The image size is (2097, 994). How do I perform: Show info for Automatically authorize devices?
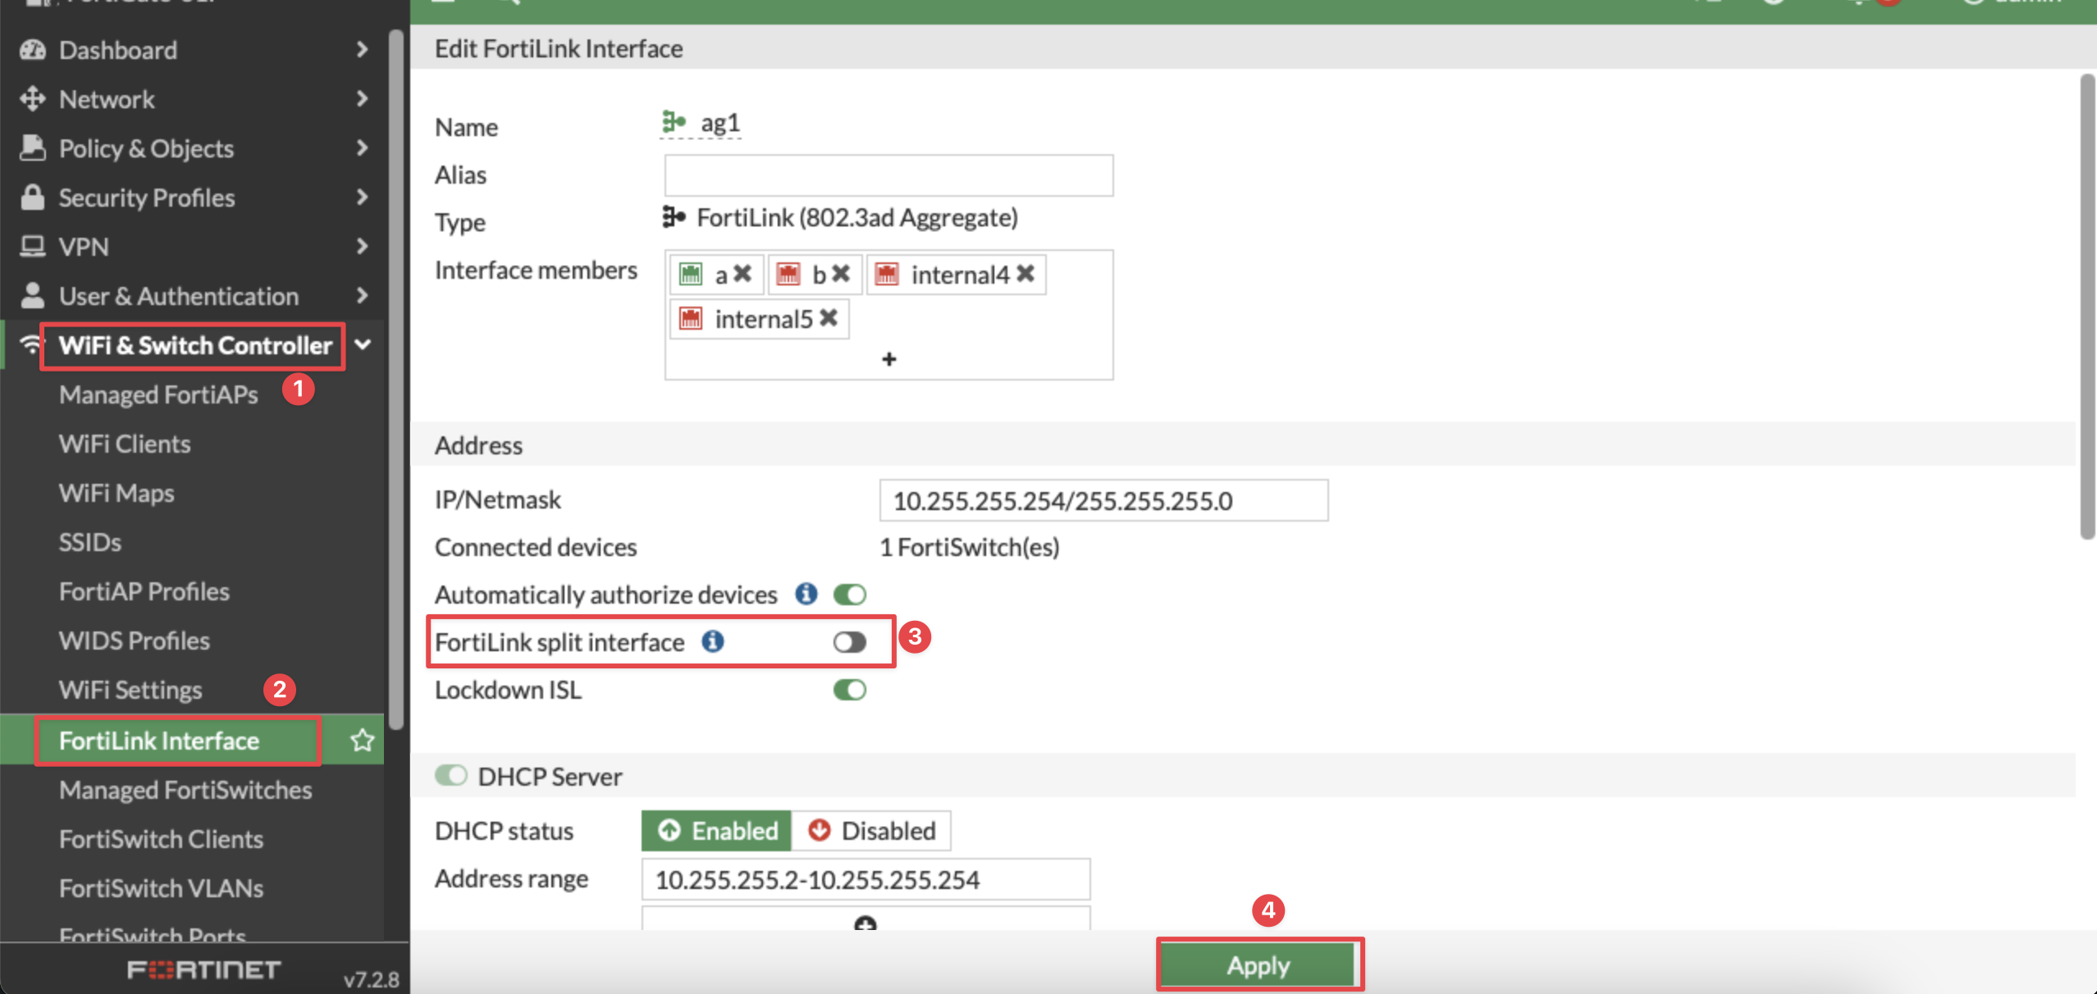pyautogui.click(x=806, y=594)
